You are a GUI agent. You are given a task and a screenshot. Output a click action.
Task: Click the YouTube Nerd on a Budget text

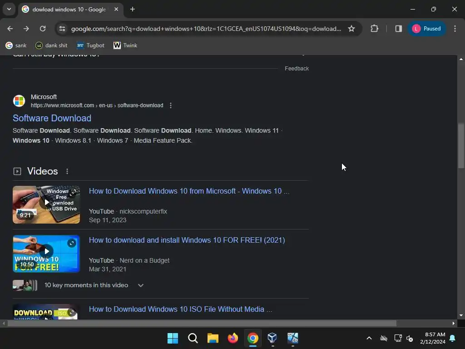129,260
